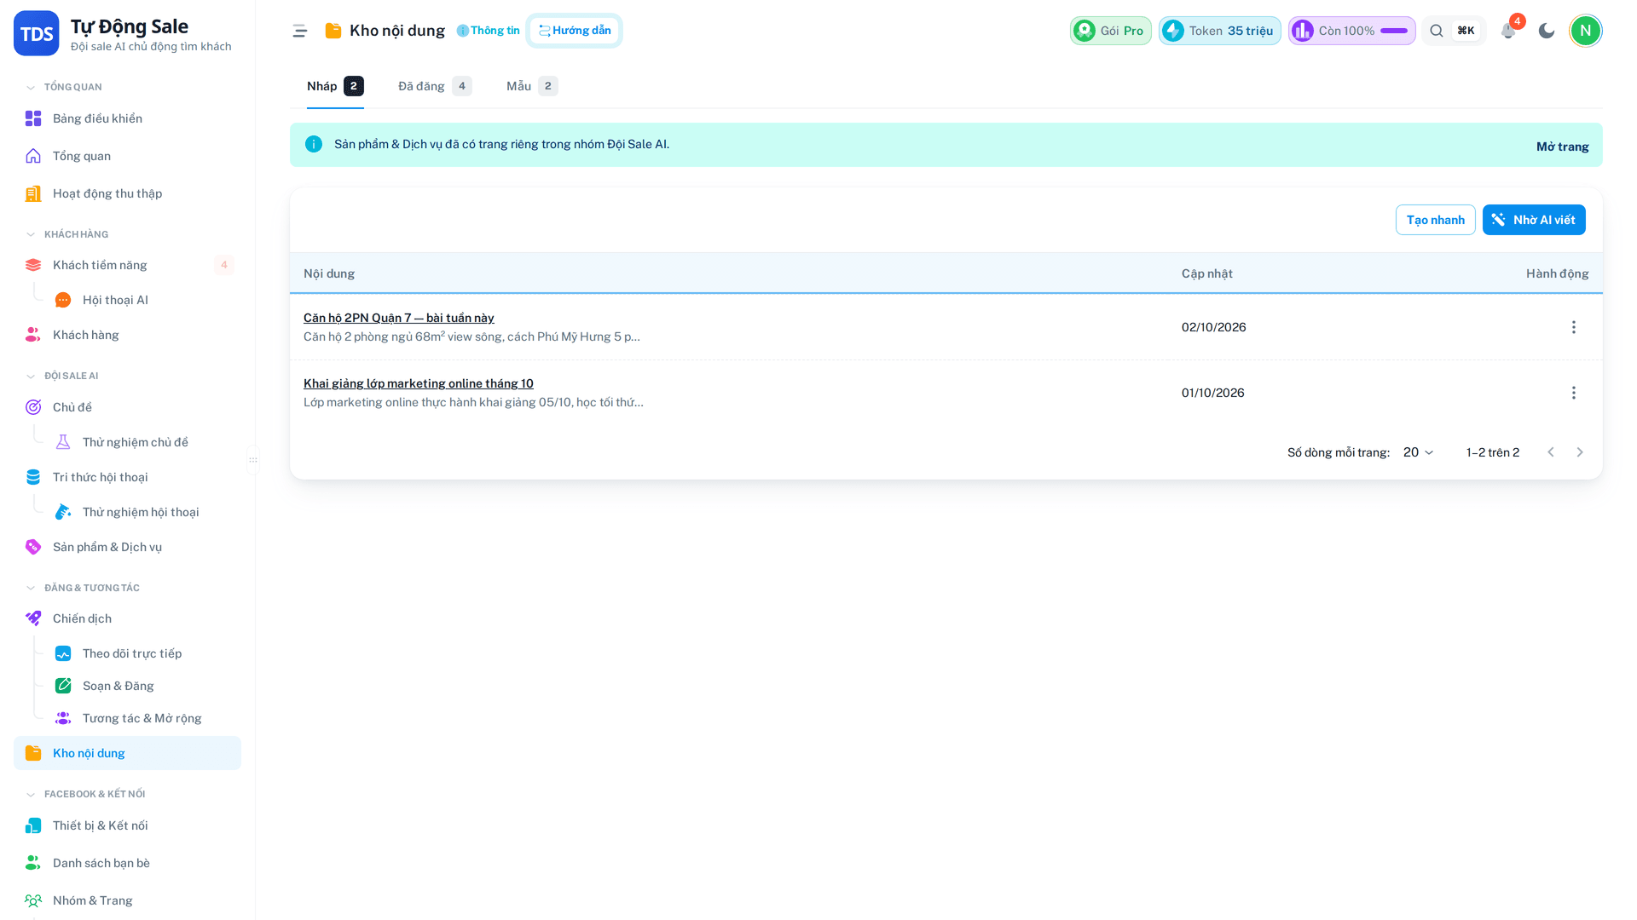The height and width of the screenshot is (920, 1637).
Task: Open Hội thoại AI chat icon
Action: coord(63,300)
